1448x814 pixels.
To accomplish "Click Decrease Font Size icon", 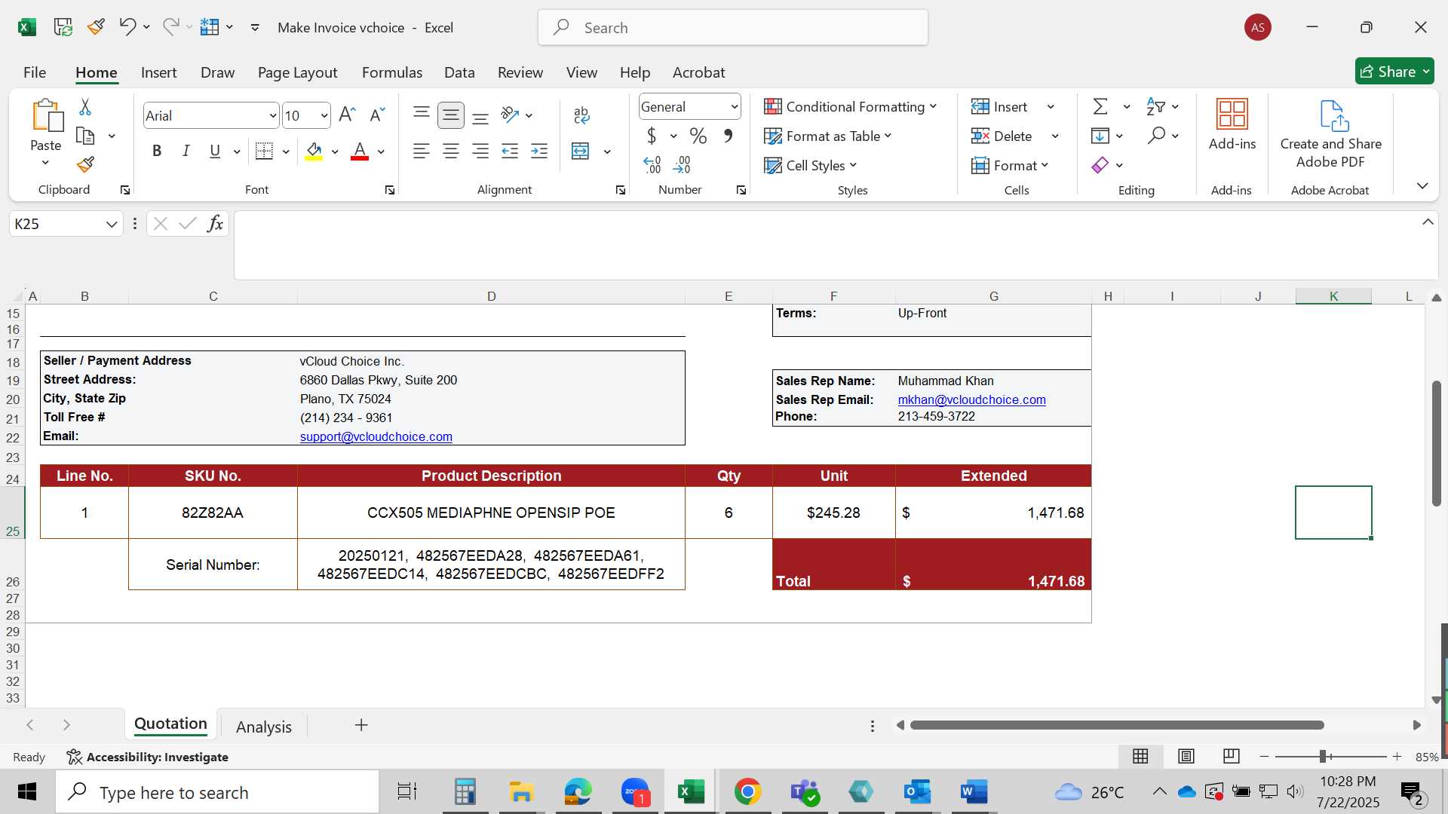I will pos(377,115).
